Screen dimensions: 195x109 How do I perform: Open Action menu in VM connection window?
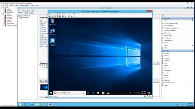click(x=54, y=14)
